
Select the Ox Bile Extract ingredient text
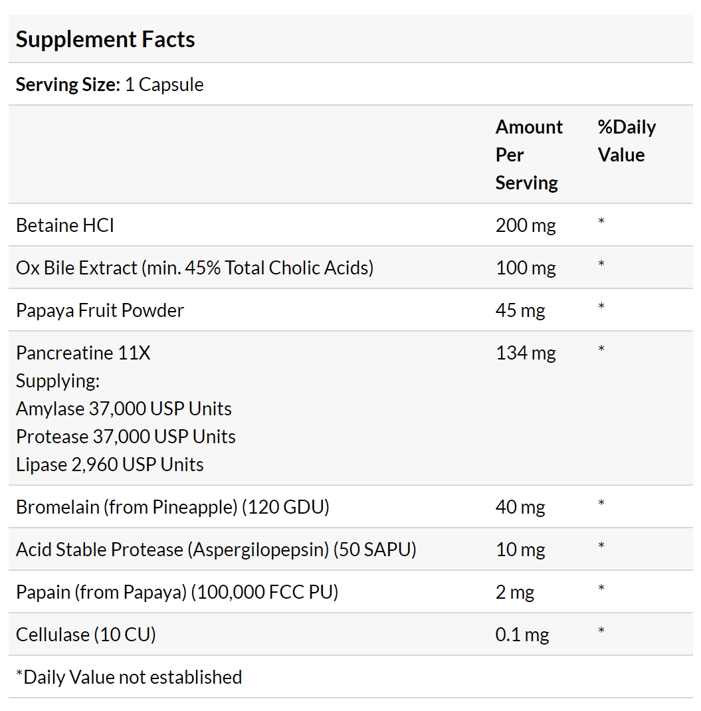(195, 268)
